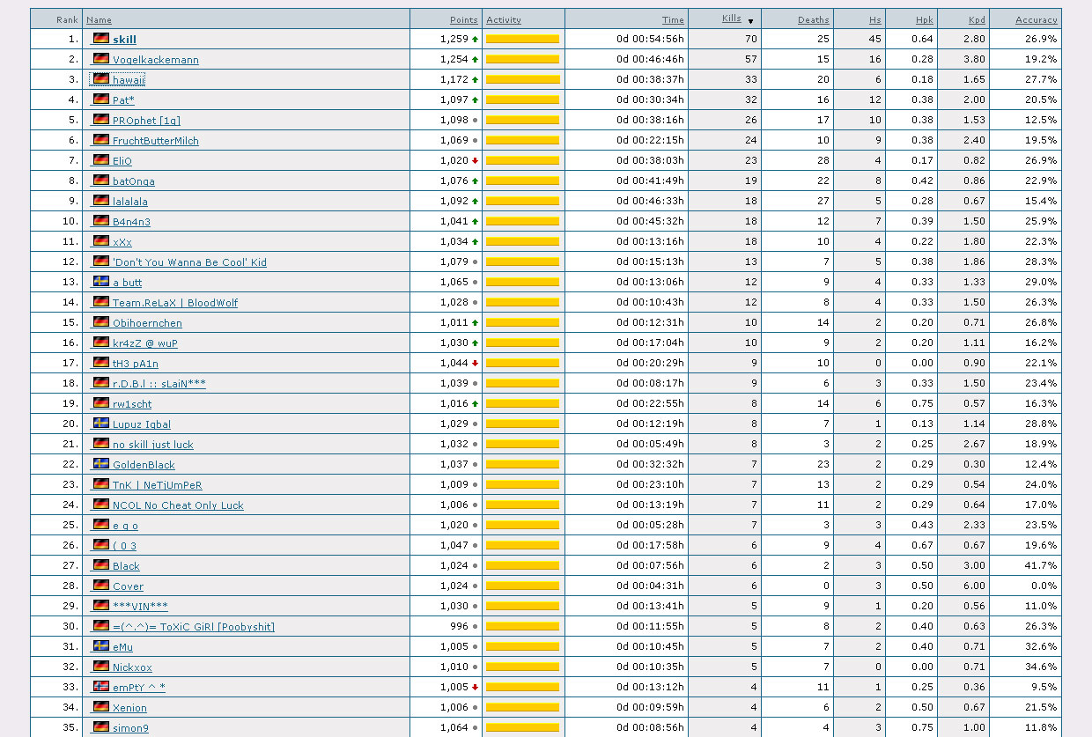Click the Swedish flag beside GoldenBlack
Viewport: 1092px width, 737px height.
pyautogui.click(x=101, y=464)
